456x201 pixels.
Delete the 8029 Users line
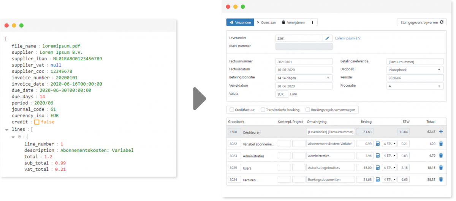point(441,168)
